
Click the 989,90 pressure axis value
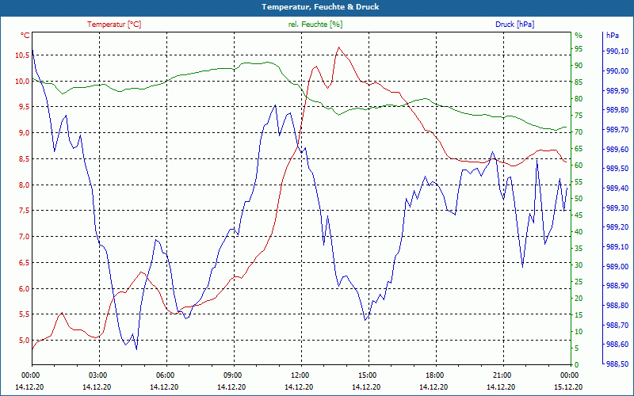(617, 90)
